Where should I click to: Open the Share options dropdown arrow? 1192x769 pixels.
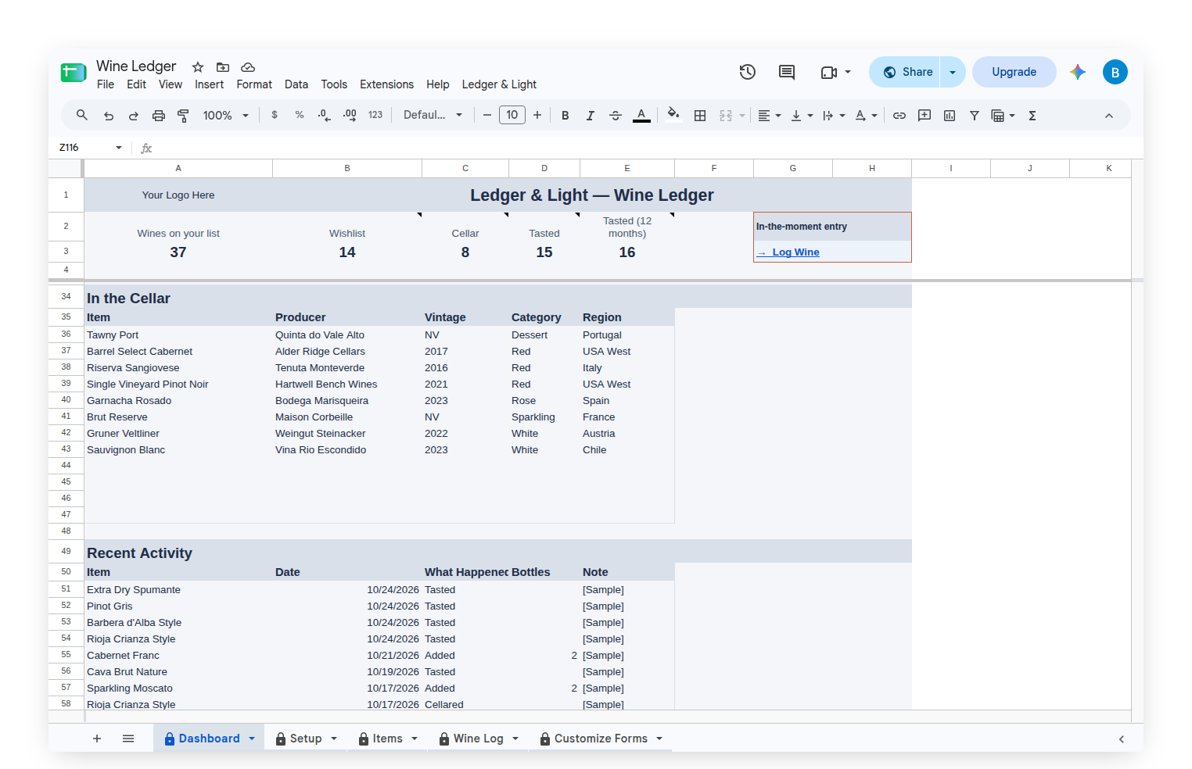pyautogui.click(x=953, y=72)
